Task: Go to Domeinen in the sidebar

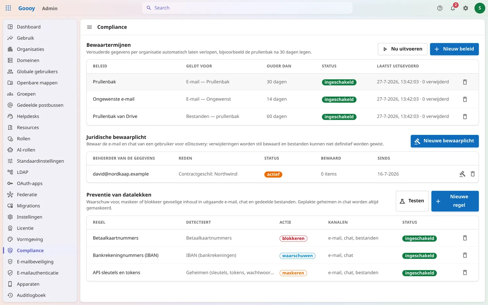Action: (x=40, y=60)
